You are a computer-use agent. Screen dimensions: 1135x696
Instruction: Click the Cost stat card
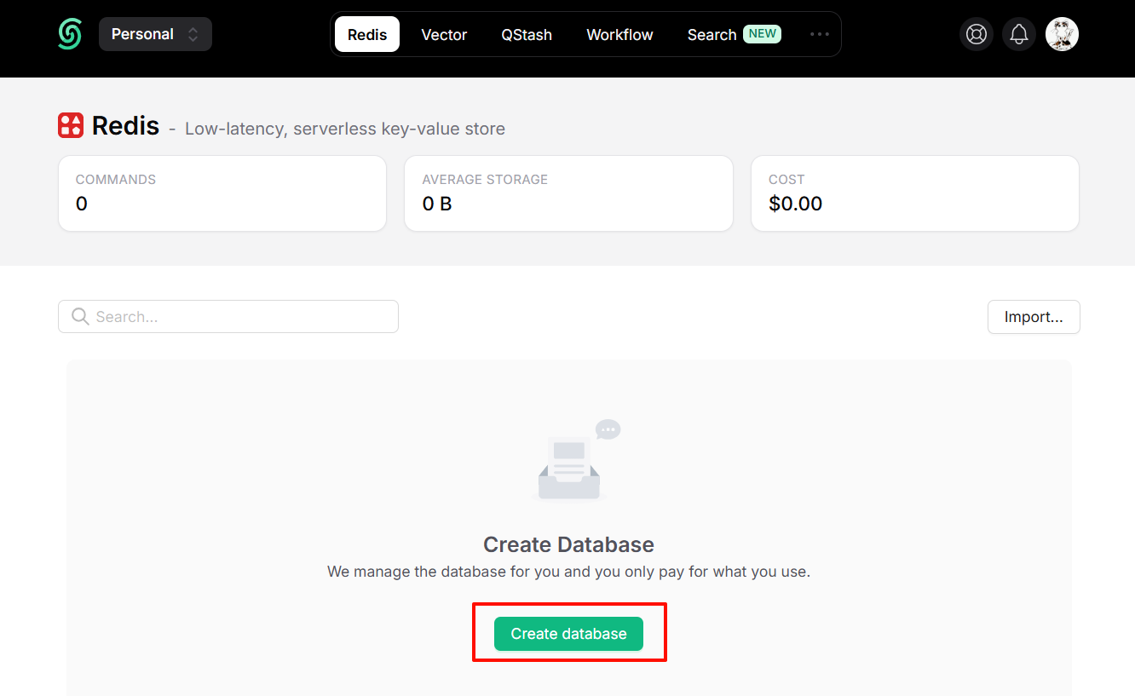[915, 193]
